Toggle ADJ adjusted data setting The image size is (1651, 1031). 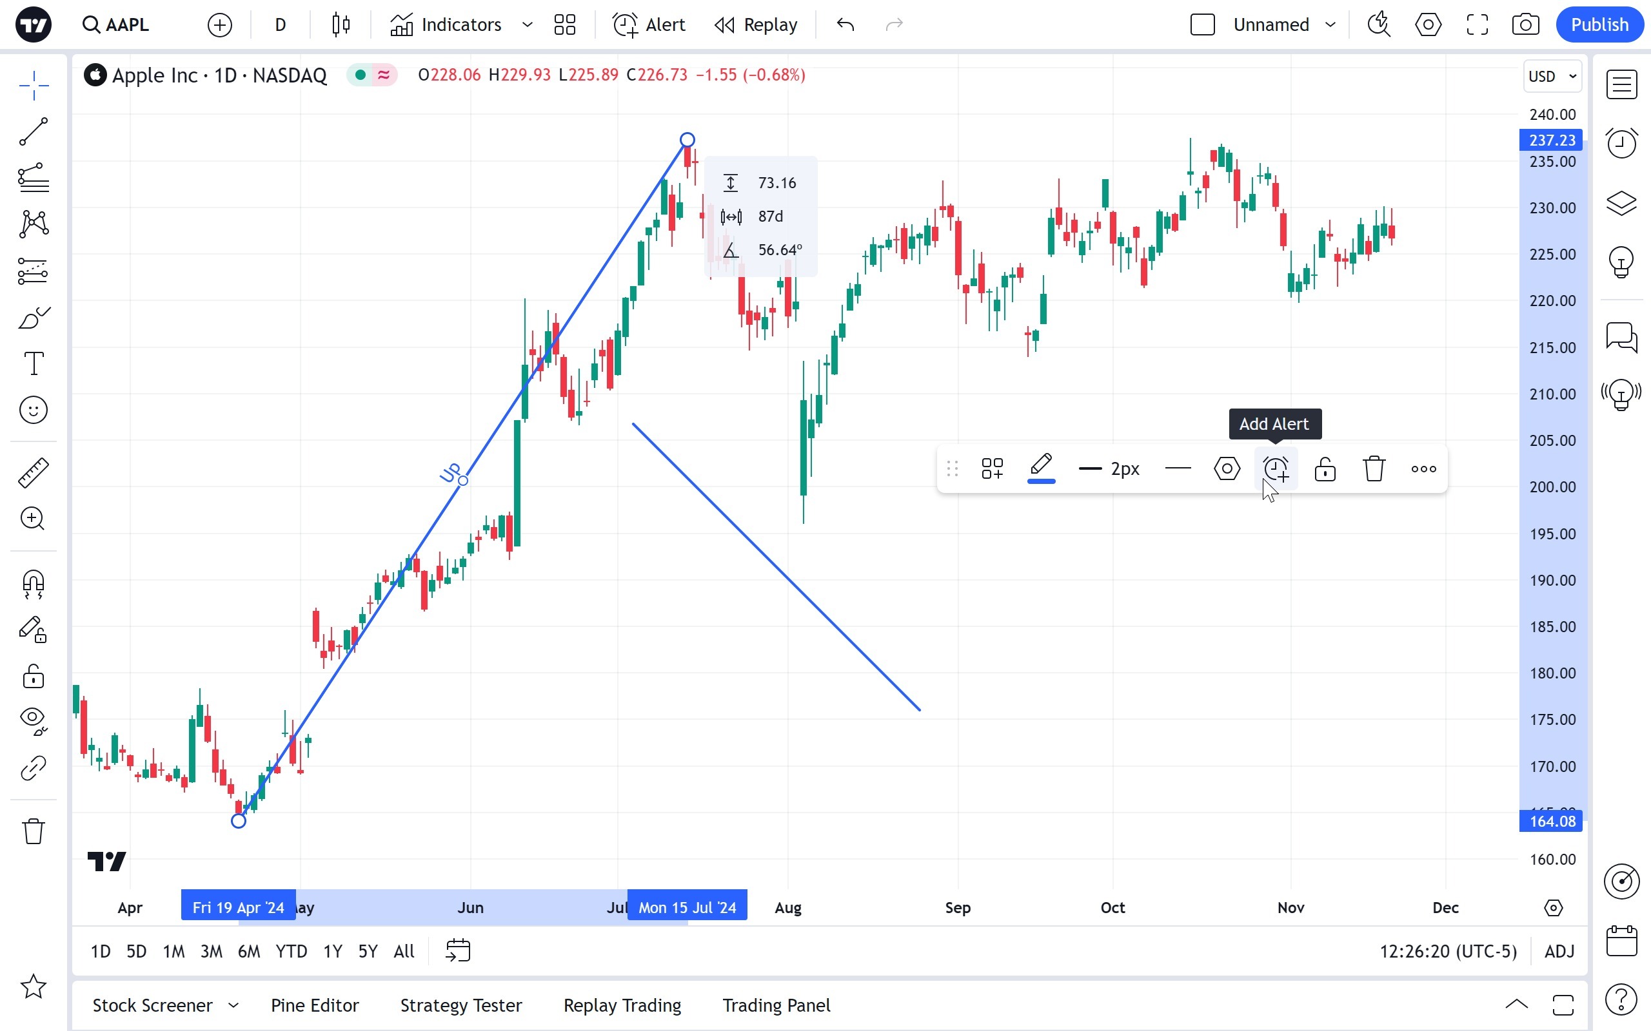click(1559, 951)
